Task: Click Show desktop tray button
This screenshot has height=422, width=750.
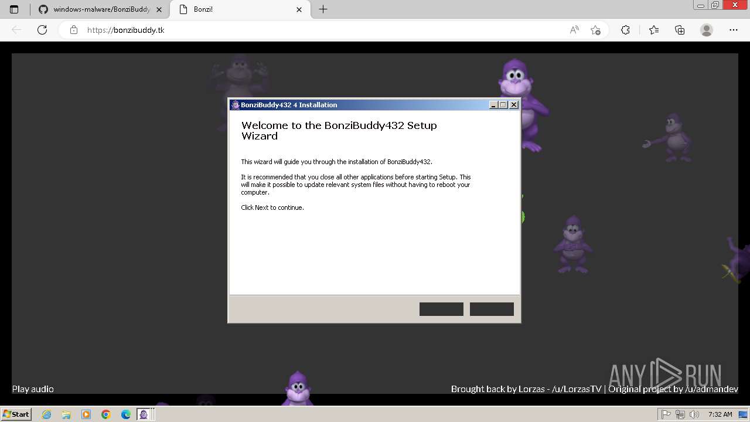Action: pos(743,414)
